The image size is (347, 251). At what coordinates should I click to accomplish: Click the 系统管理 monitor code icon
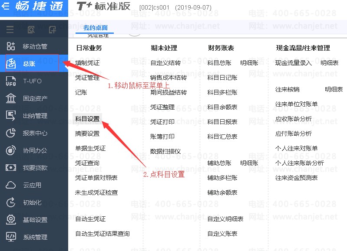[x=10, y=237]
